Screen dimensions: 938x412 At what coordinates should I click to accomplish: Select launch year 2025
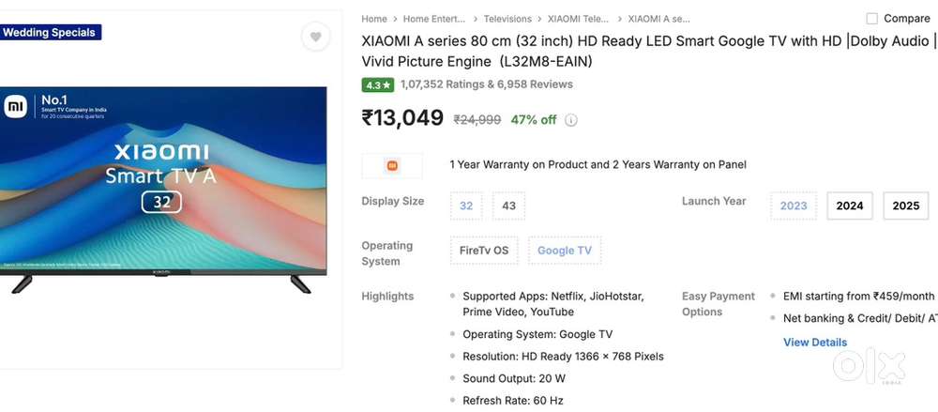[905, 206]
